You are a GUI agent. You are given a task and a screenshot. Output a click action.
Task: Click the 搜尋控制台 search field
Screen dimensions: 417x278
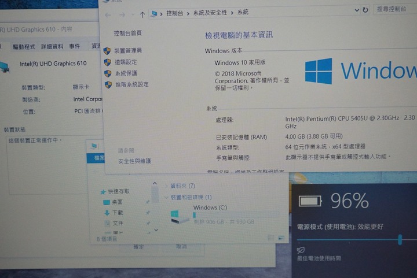(x=394, y=9)
